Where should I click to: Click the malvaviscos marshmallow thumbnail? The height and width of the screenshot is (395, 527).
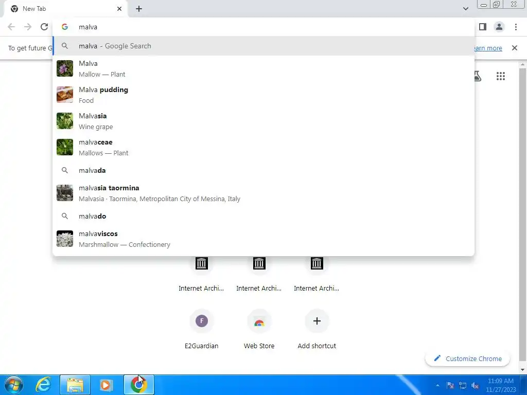point(64,239)
